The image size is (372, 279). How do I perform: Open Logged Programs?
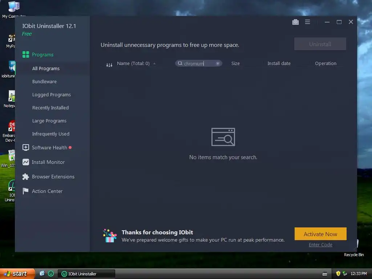[x=52, y=95]
